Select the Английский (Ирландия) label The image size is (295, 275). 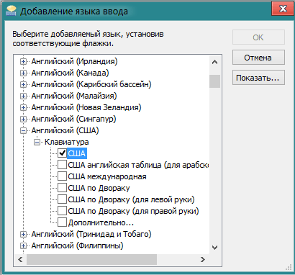[x=74, y=61]
